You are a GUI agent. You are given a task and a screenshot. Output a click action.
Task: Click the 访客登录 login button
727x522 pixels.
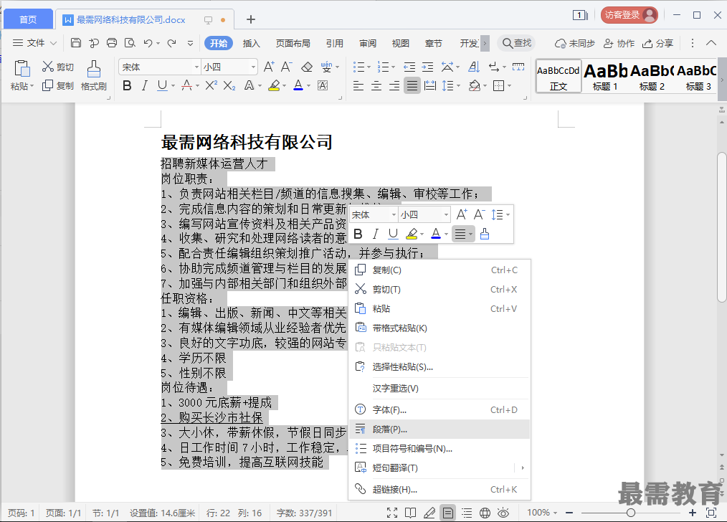pyautogui.click(x=629, y=15)
